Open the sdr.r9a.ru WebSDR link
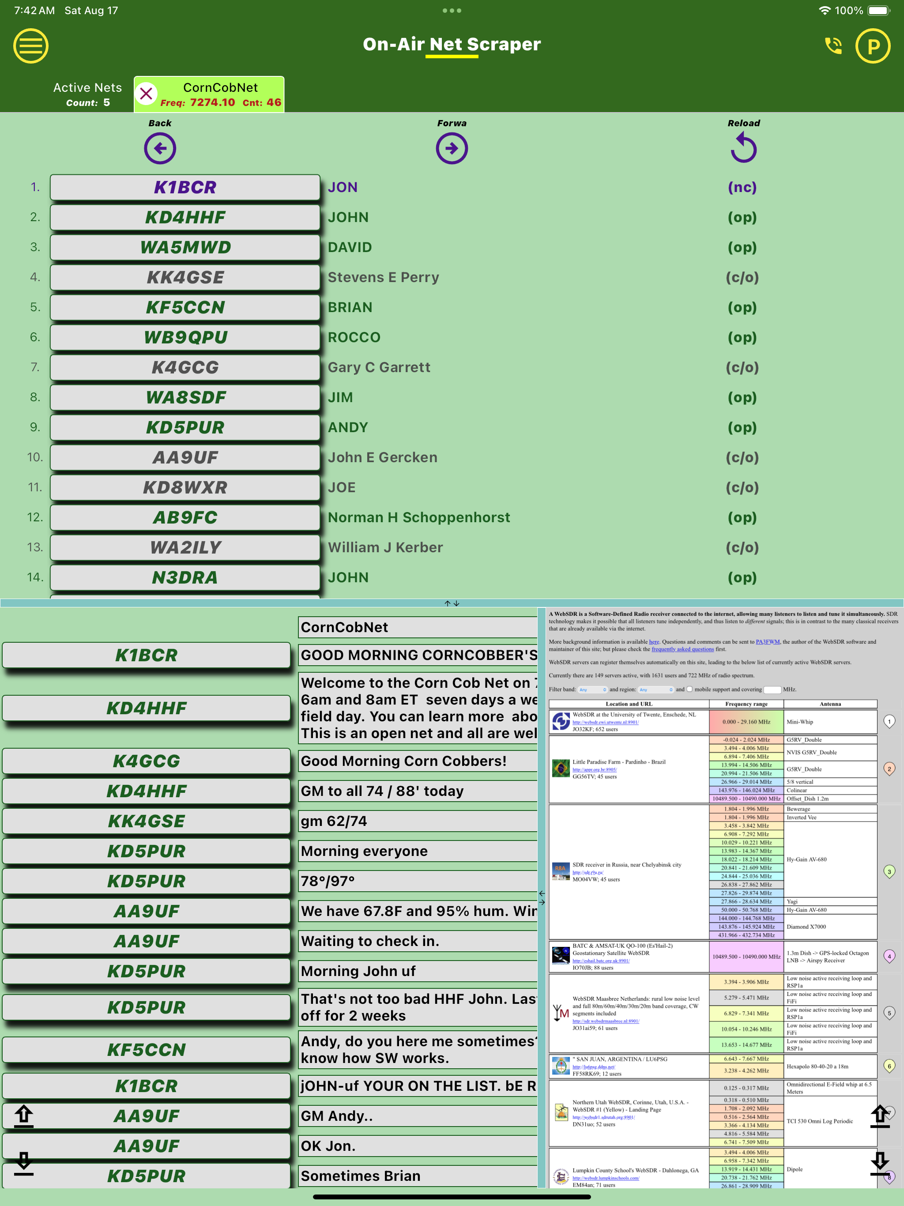This screenshot has width=904, height=1206. pyautogui.click(x=588, y=872)
